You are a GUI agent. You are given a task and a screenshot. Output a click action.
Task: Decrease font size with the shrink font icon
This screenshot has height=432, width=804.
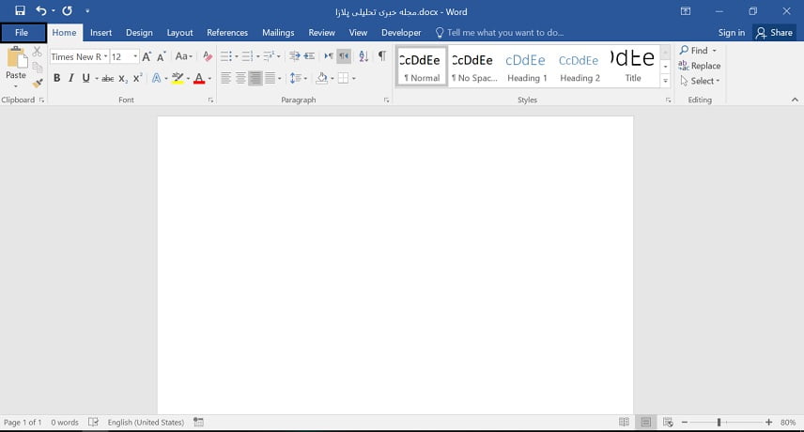pos(161,57)
